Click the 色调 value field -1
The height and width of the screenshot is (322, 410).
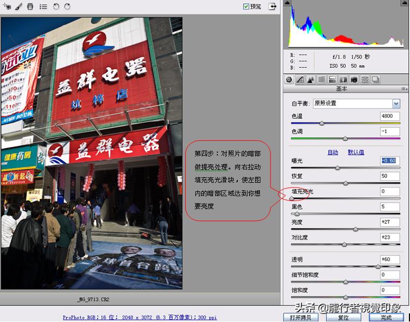point(390,131)
